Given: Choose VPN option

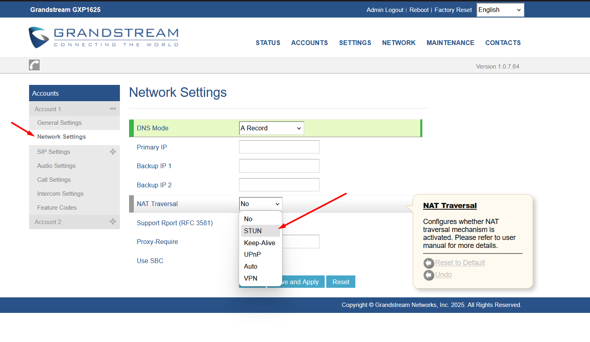Looking at the screenshot, I should point(261,278).
